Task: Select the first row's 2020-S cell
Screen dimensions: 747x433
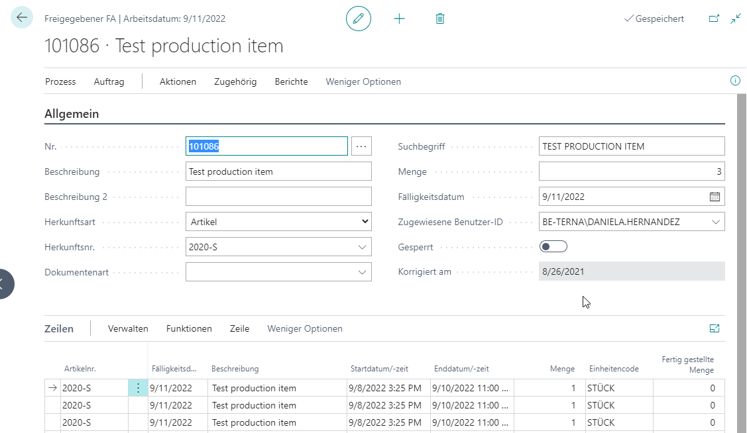Action: pos(94,388)
